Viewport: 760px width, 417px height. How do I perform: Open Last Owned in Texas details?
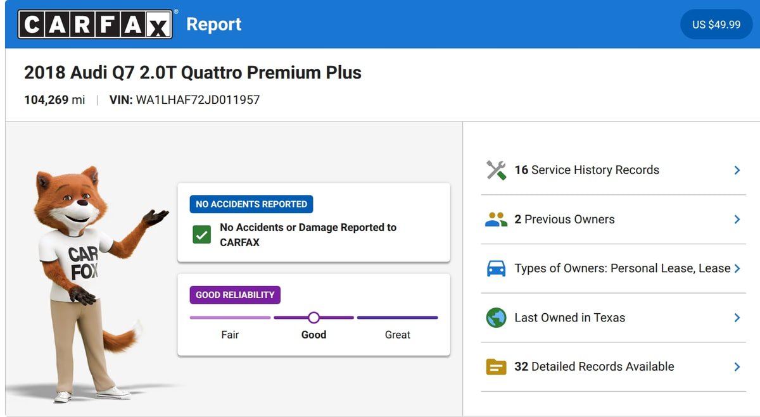[x=614, y=318]
